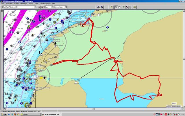Image resolution: width=185 pixels, height=116 pixels.
Task: Click the Breite/Länge WGS 84 status field
Action: [x=28, y=111]
